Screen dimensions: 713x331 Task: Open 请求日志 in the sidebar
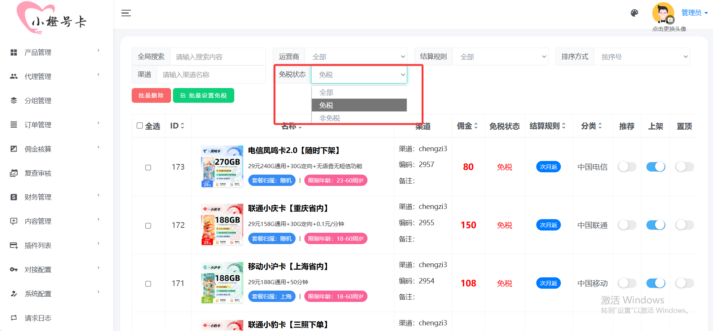click(x=38, y=318)
